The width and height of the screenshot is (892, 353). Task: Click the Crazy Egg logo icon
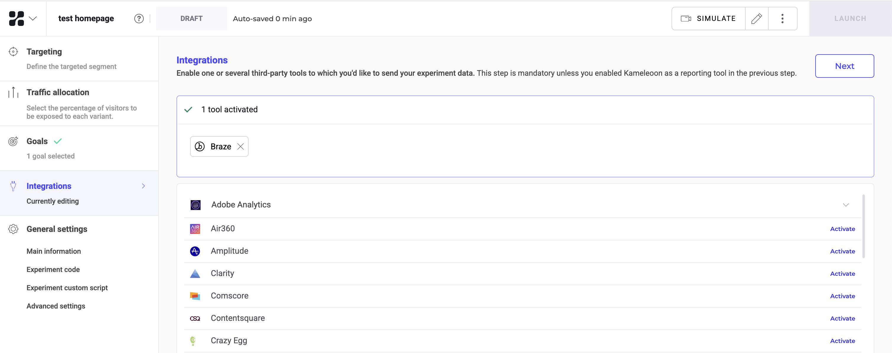[x=193, y=341]
